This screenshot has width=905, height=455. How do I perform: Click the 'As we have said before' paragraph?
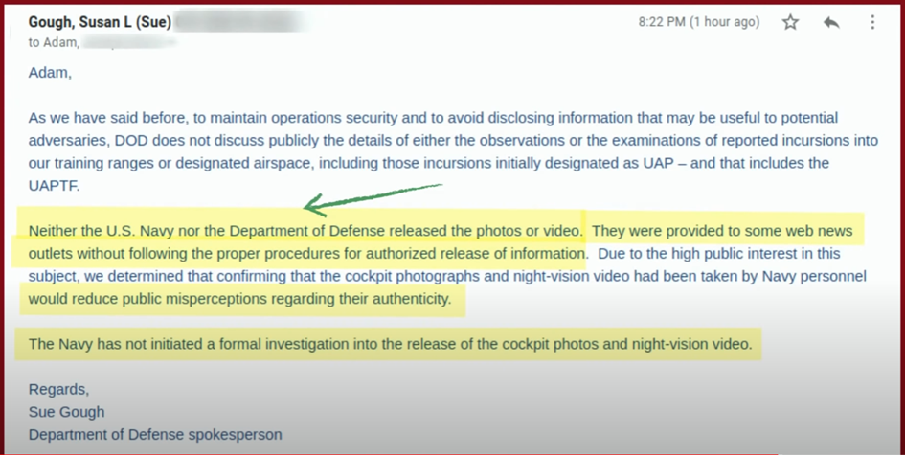tap(453, 152)
